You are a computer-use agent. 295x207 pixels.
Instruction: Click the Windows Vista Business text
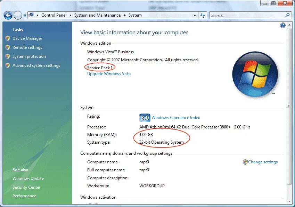point(110,52)
